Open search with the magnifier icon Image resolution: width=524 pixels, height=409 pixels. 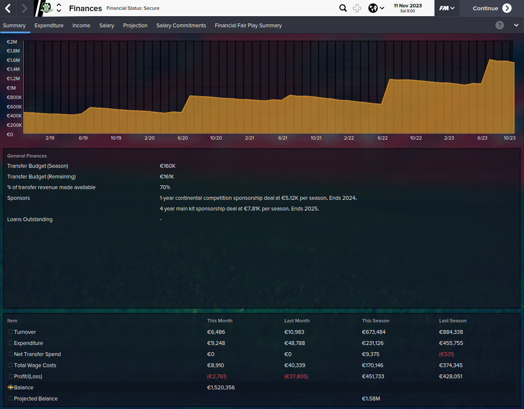343,8
